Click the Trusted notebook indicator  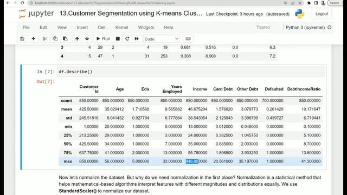(263, 27)
